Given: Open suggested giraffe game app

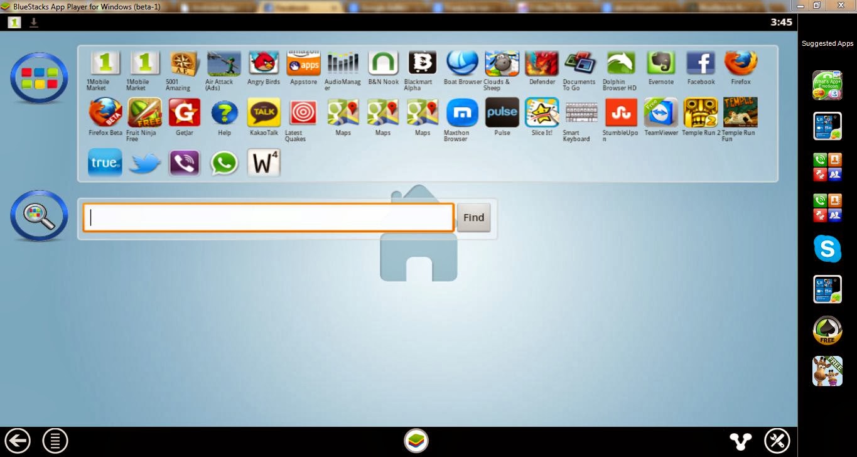Looking at the screenshot, I should pyautogui.click(x=827, y=371).
